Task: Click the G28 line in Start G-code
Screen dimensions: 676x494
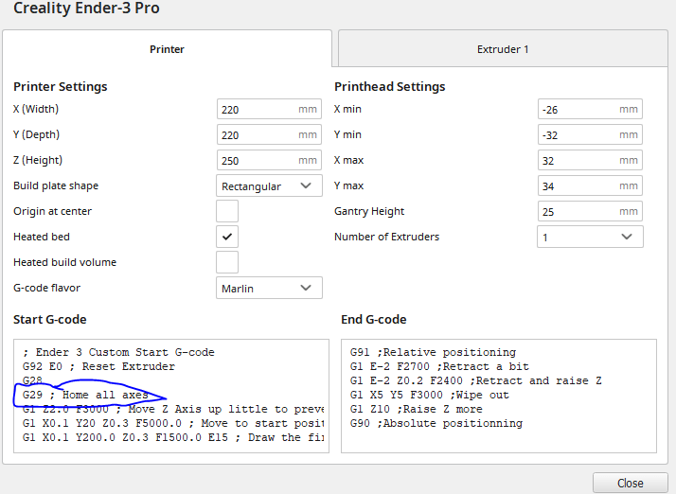Action: (x=32, y=380)
